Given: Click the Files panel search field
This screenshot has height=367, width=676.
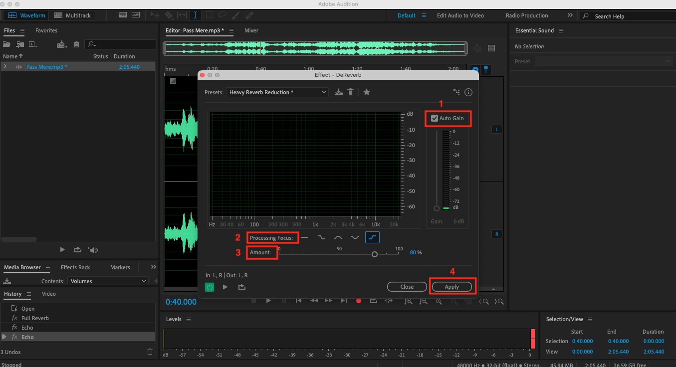Looking at the screenshot, I should 120,44.
